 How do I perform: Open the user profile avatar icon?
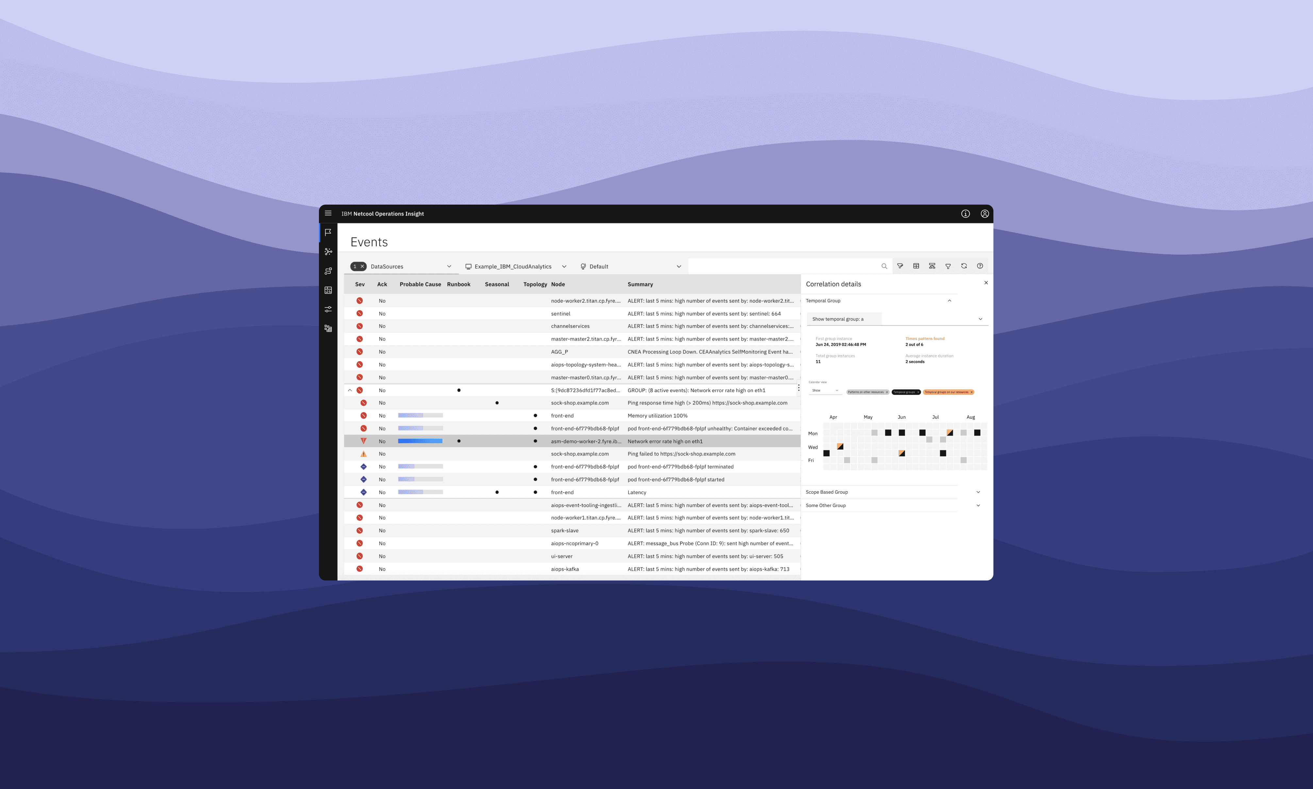(985, 214)
